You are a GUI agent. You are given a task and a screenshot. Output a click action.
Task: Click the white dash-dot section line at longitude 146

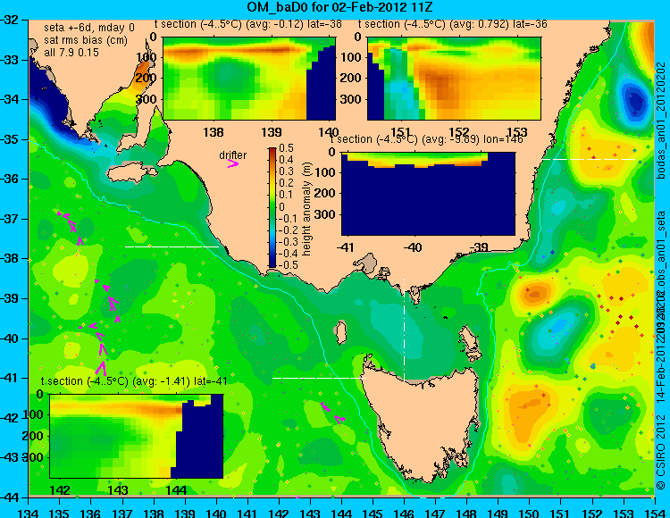[x=404, y=330]
